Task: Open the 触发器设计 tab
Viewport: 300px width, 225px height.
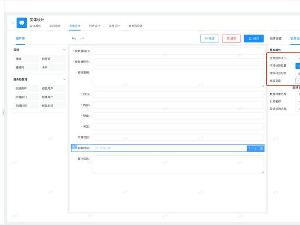Action: [x=135, y=26]
